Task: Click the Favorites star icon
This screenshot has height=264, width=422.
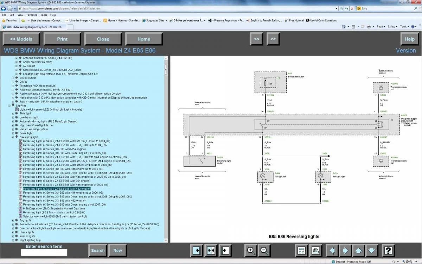Action: pos(4,20)
